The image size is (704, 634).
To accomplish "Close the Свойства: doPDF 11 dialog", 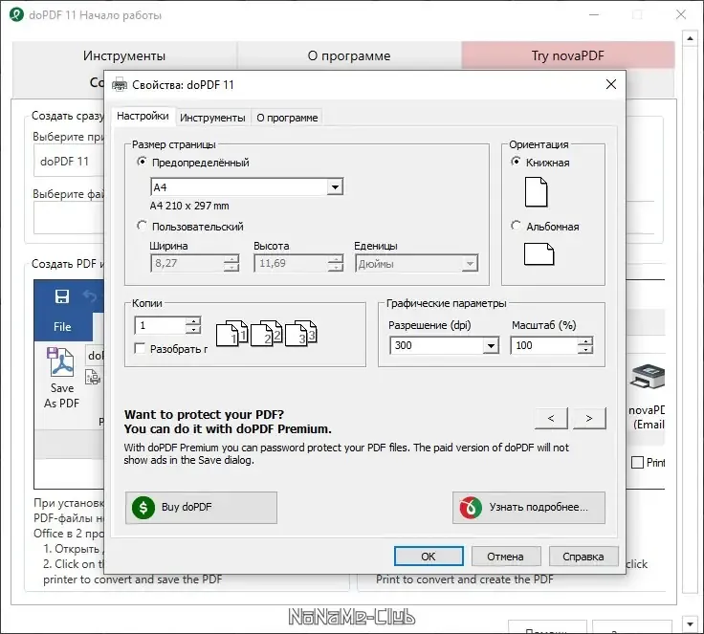I will pyautogui.click(x=611, y=84).
